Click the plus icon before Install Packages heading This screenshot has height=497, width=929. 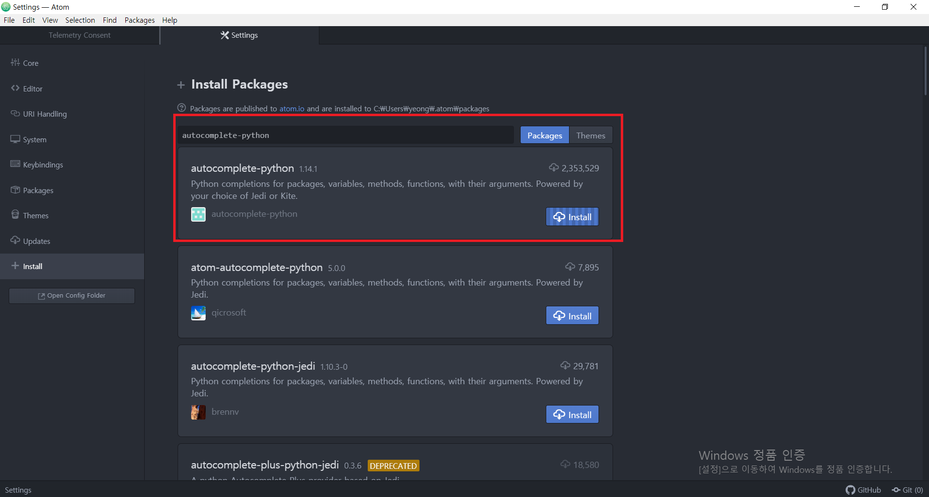point(181,85)
